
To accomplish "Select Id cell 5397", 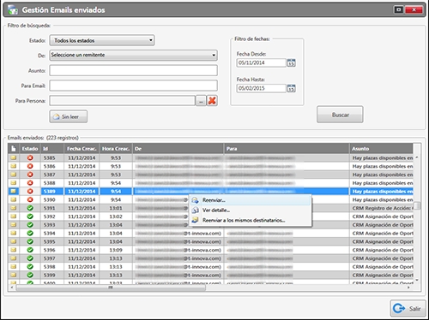I will 52,258.
